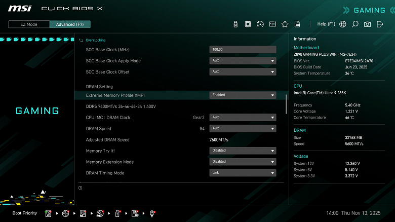Expand the Extreme Memory Profile(XMP) dropdown
Image resolution: width=395 pixels, height=222 pixels.
click(x=243, y=95)
